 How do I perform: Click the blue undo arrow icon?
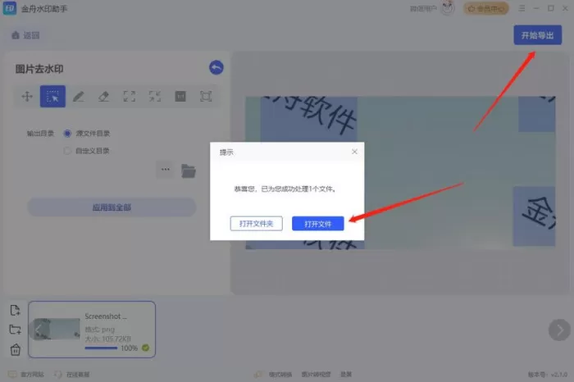(x=216, y=68)
